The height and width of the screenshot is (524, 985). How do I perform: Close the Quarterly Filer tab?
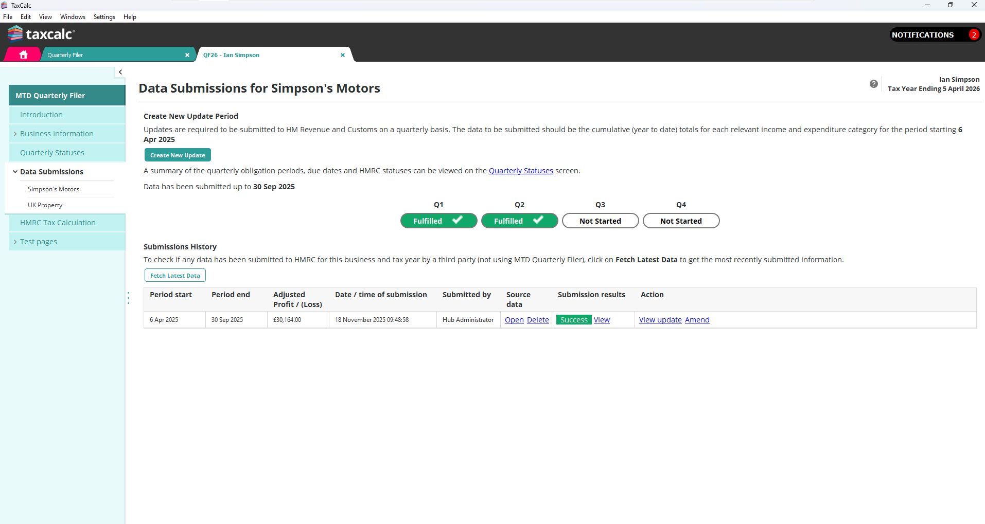(x=187, y=55)
